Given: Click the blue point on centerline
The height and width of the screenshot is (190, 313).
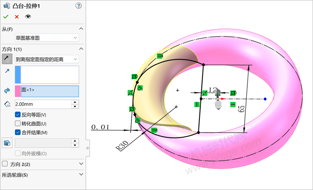Looking at the screenshot, I should [265, 99].
